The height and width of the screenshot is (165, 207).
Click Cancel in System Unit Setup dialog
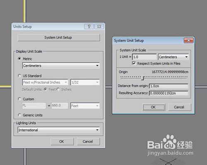click(179, 107)
